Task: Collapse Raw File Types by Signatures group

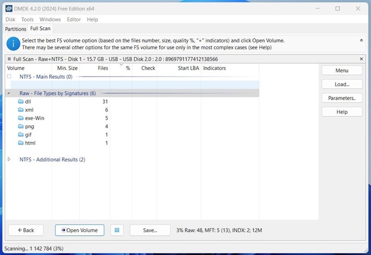Action: tap(9, 93)
